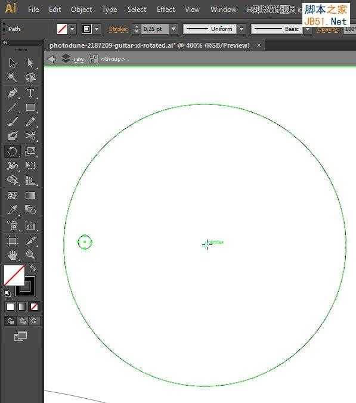Swap fill and stroke colors
Viewport: 356px width, 403px height.
point(33,268)
